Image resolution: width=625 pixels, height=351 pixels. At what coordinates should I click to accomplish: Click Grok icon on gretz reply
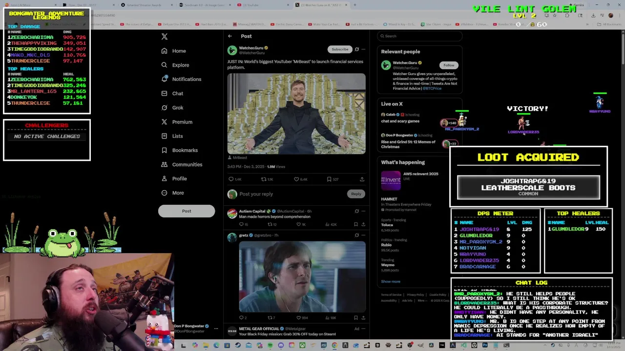[x=356, y=235]
